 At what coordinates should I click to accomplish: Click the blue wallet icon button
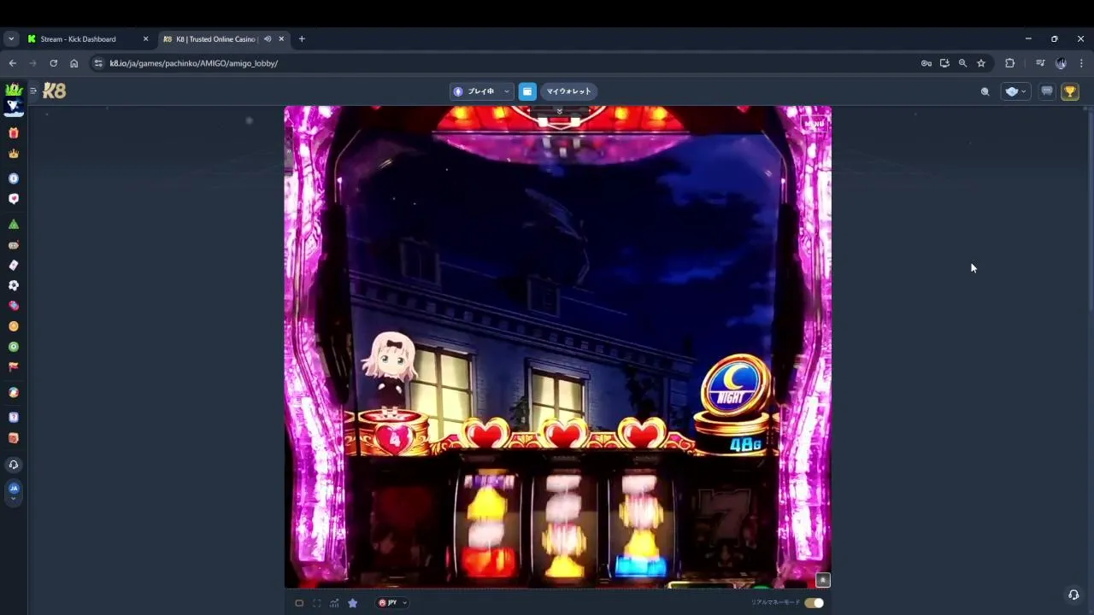tap(527, 91)
